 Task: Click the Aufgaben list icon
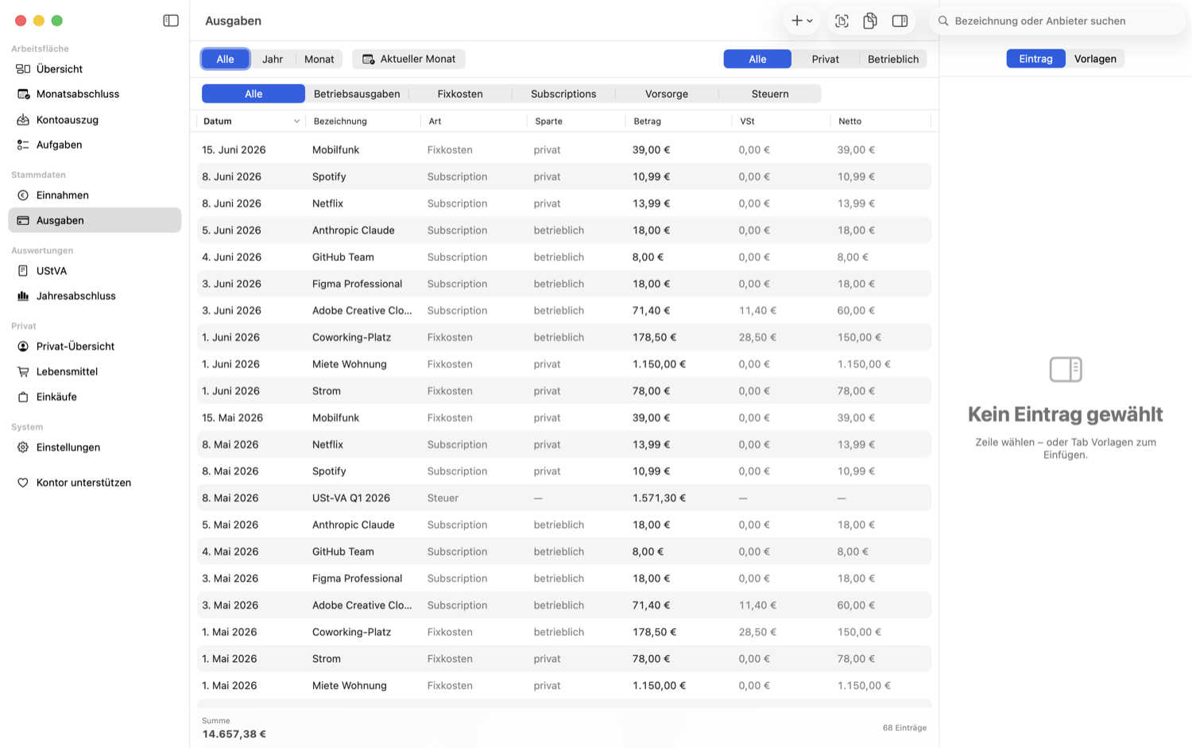(x=23, y=145)
